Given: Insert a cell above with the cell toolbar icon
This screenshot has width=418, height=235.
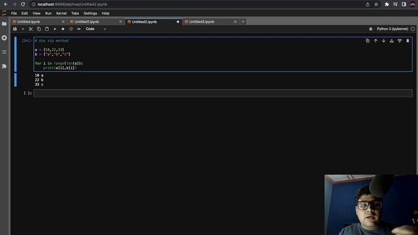Looking at the screenshot, I should (392, 40).
